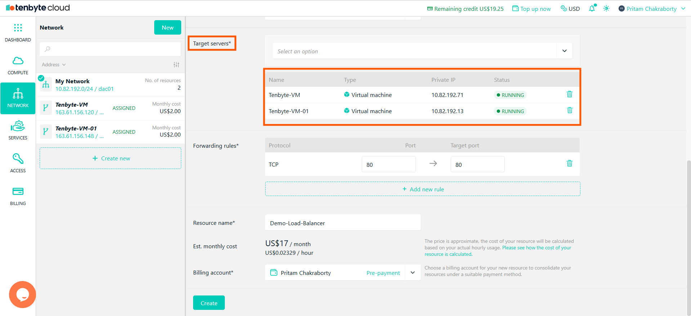Viewport: 691px width, 316px height.
Task: Click the TCP protocol cell
Action: (273, 164)
